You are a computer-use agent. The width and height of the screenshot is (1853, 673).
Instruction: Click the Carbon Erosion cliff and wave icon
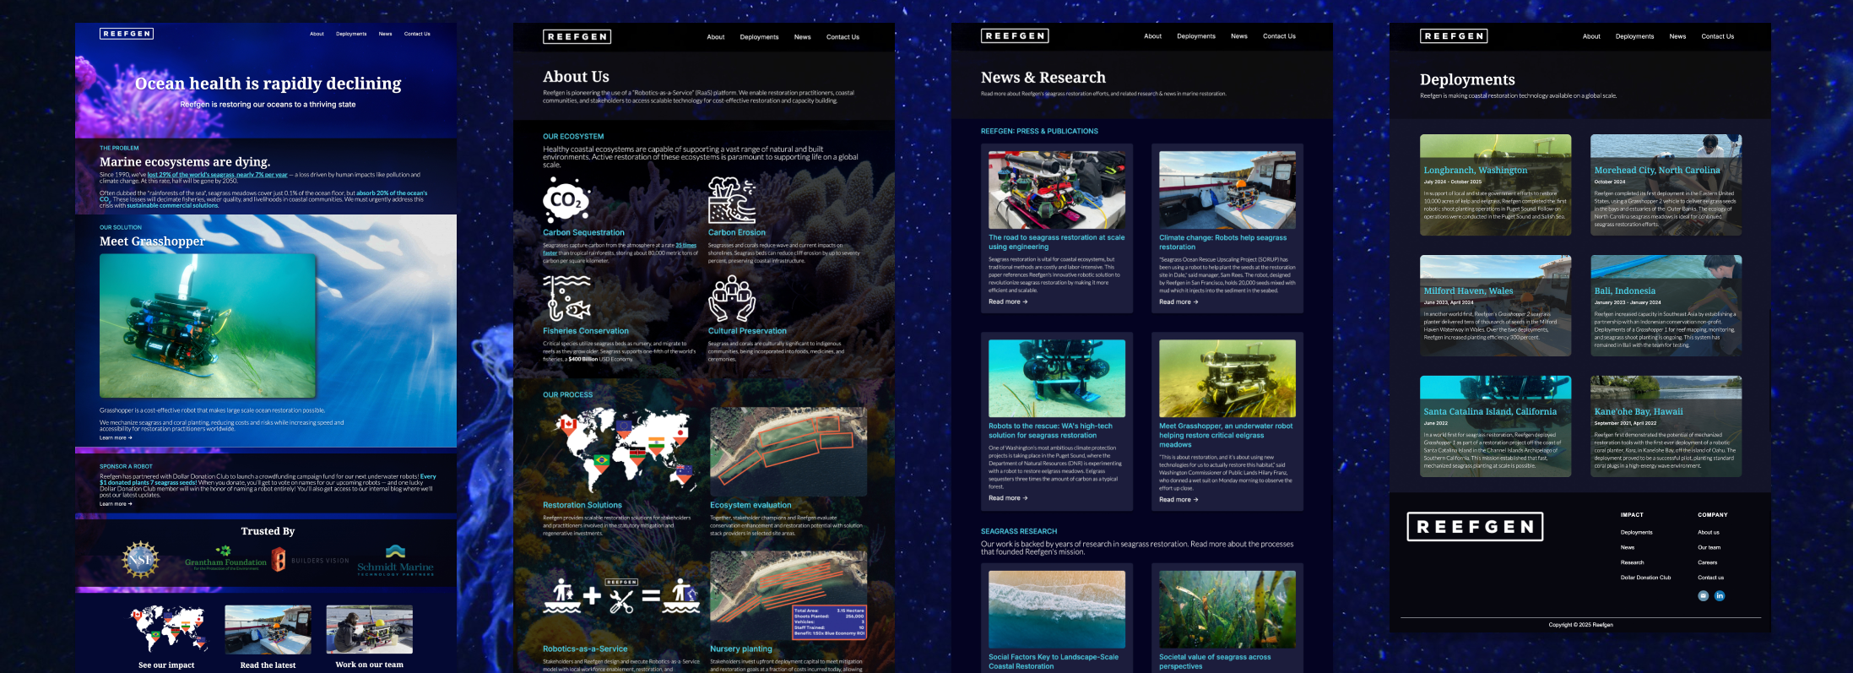pos(731,200)
